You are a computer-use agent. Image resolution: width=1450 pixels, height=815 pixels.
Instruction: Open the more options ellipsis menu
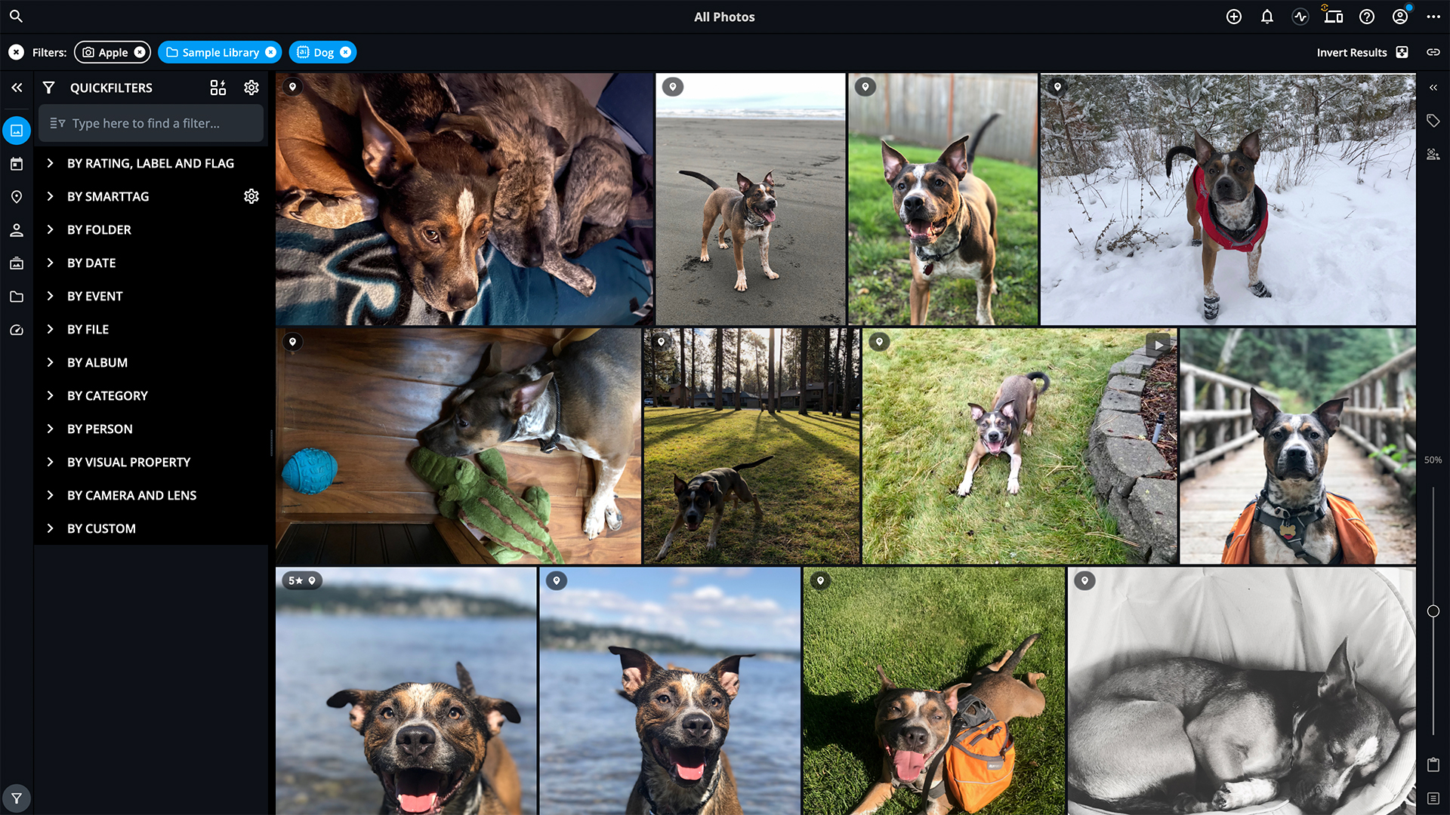[x=1433, y=17]
